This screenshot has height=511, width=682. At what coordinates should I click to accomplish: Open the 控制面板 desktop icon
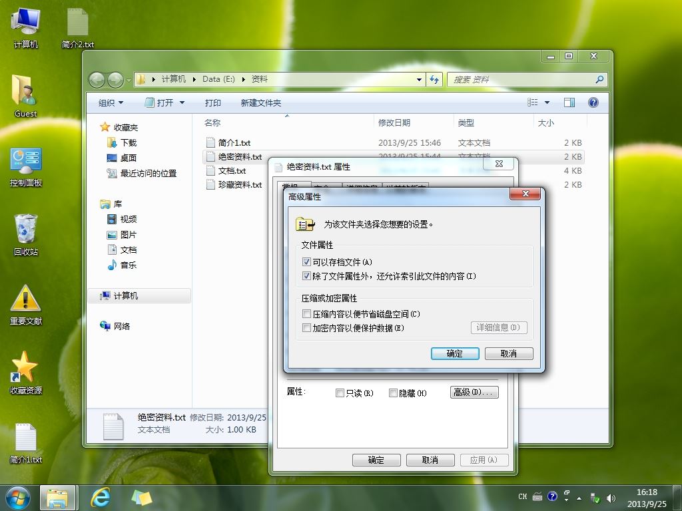[x=26, y=167]
